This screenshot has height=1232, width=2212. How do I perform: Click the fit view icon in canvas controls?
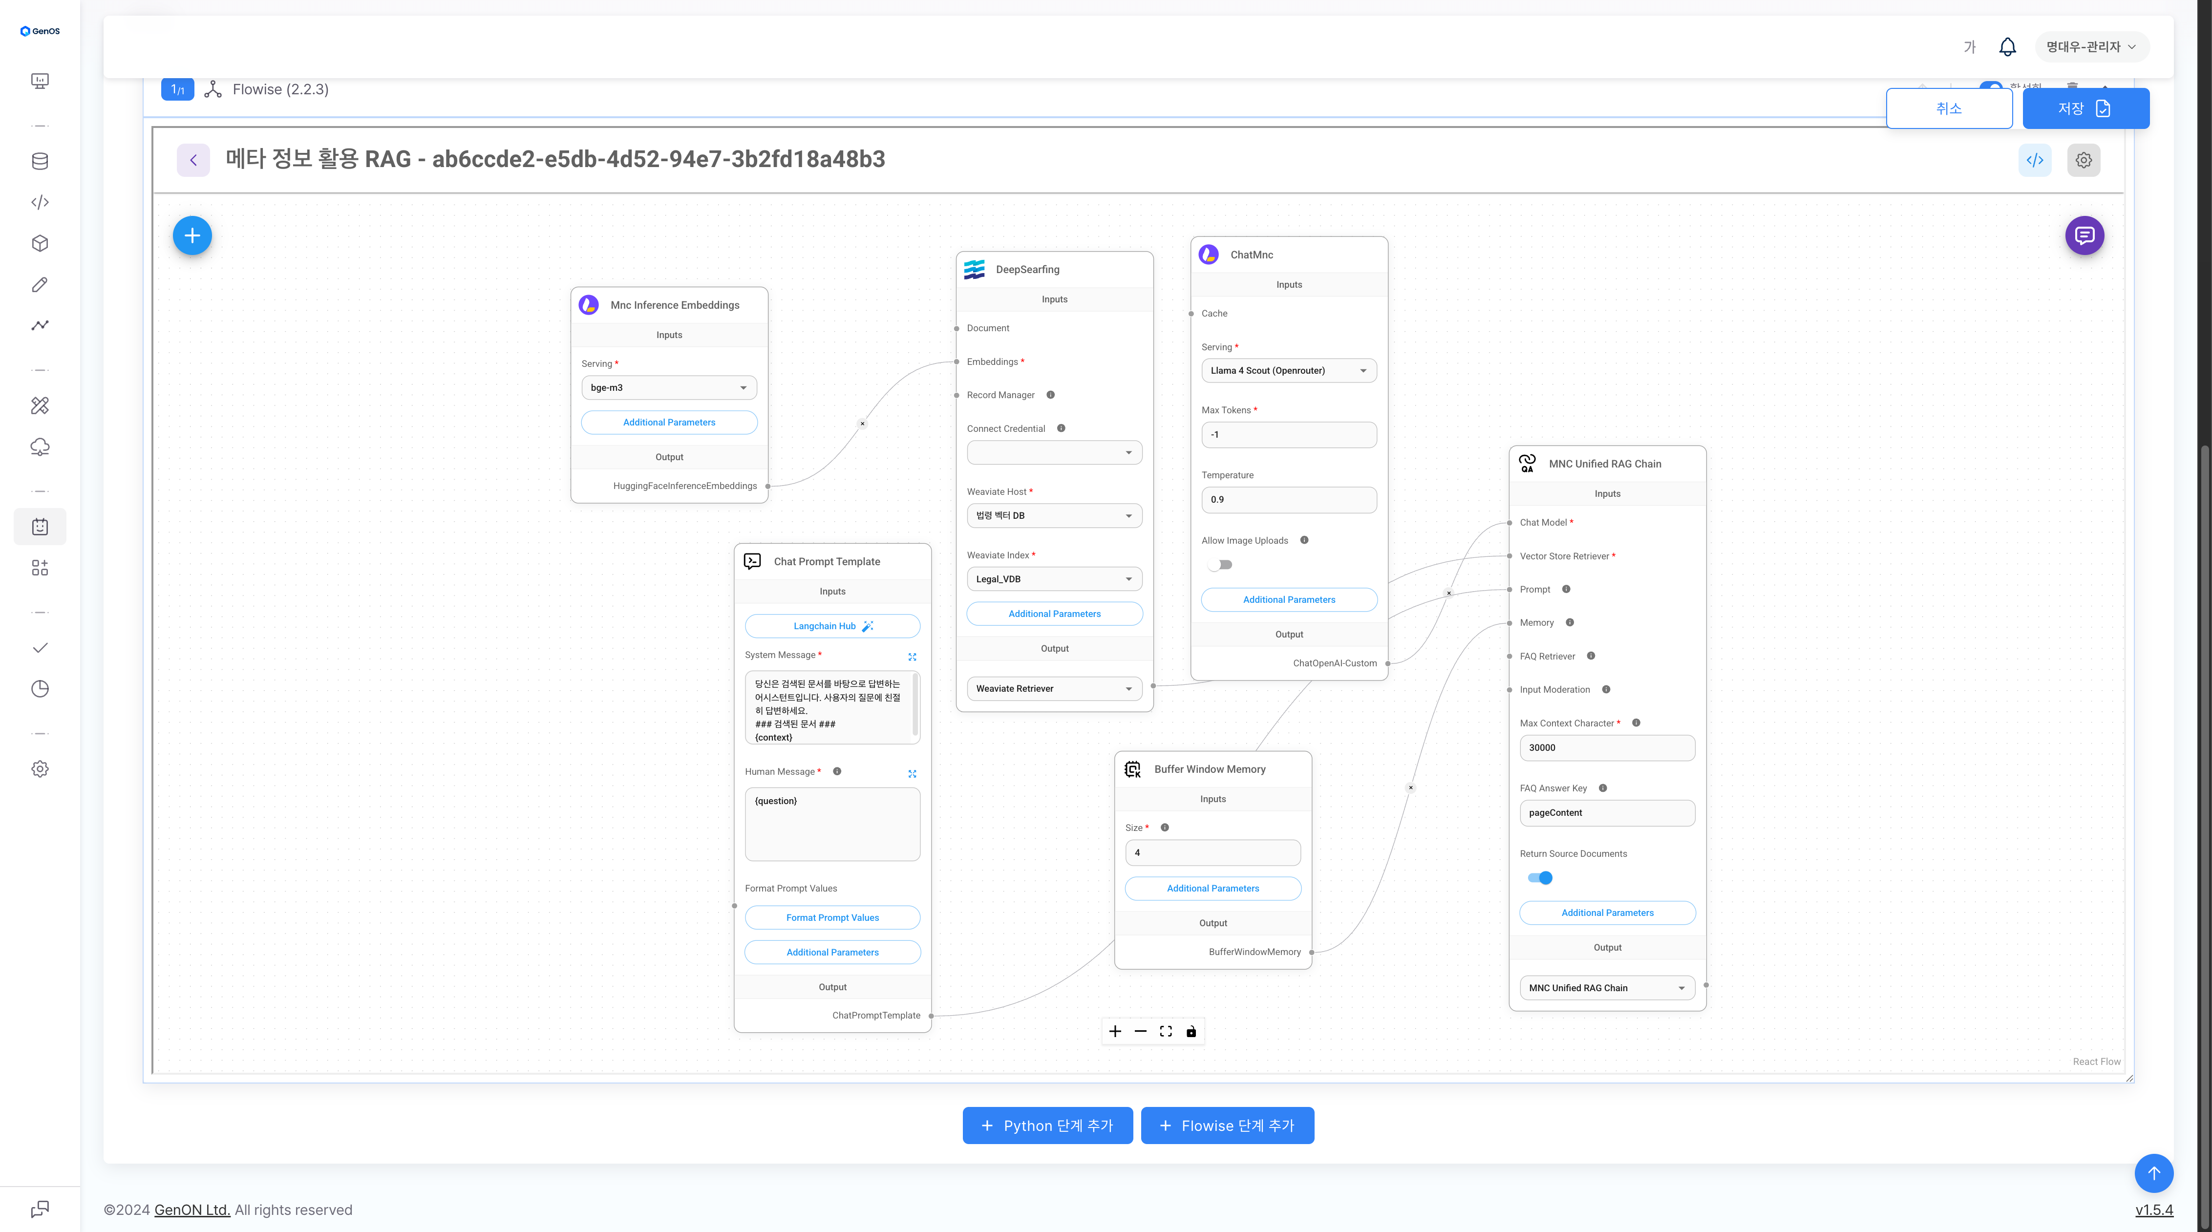click(1165, 1031)
